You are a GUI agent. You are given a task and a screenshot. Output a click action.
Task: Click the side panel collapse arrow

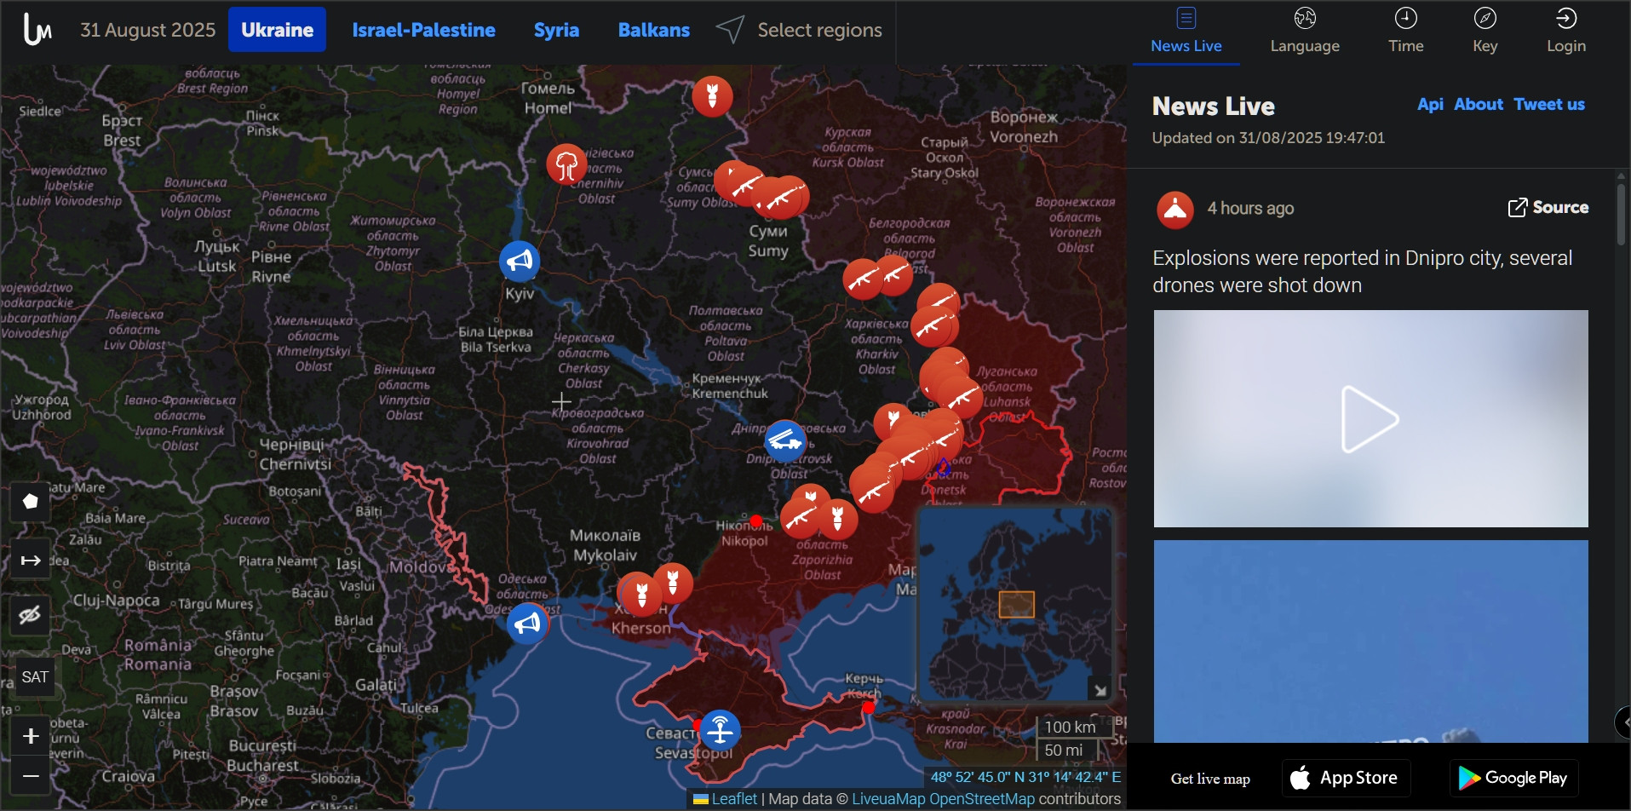[1623, 722]
